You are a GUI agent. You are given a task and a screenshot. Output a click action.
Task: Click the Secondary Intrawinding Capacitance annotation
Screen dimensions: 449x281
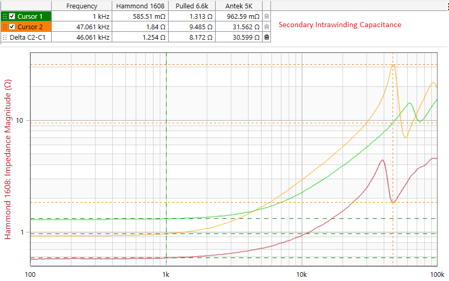click(x=340, y=25)
